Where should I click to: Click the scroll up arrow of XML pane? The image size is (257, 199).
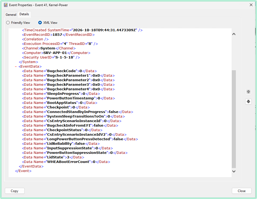point(234,34)
